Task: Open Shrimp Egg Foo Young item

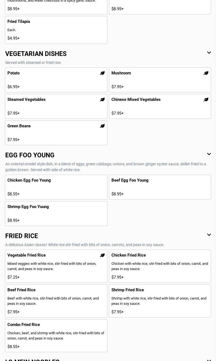Action: point(56,213)
